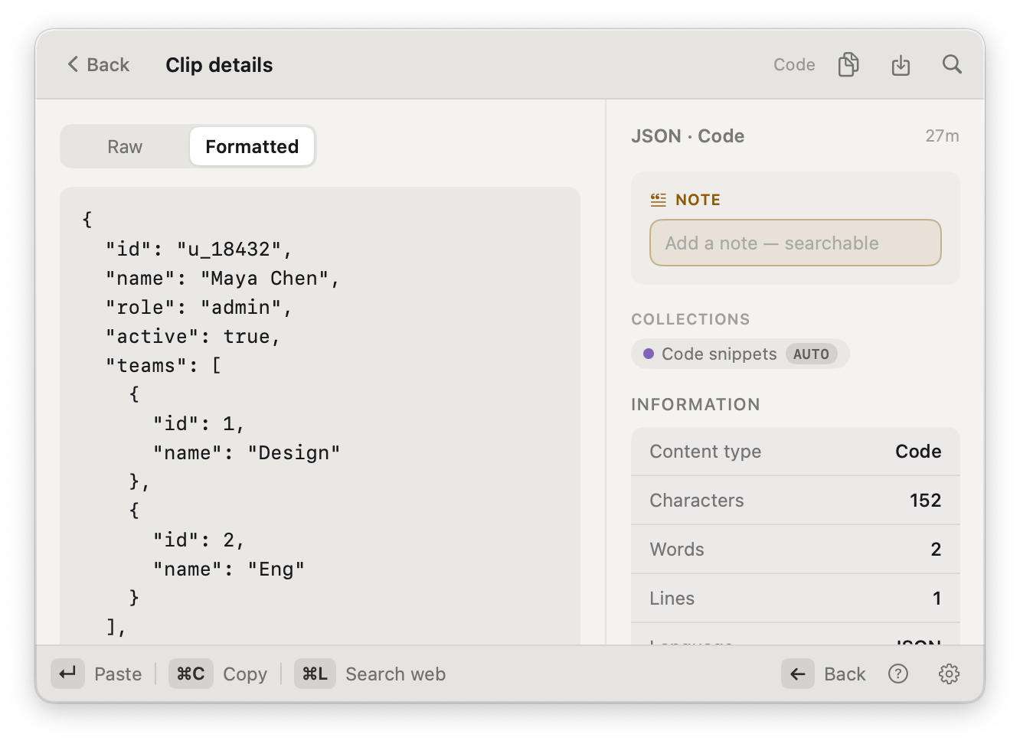Click the Lines row
The image size is (1020, 744).
pos(795,599)
